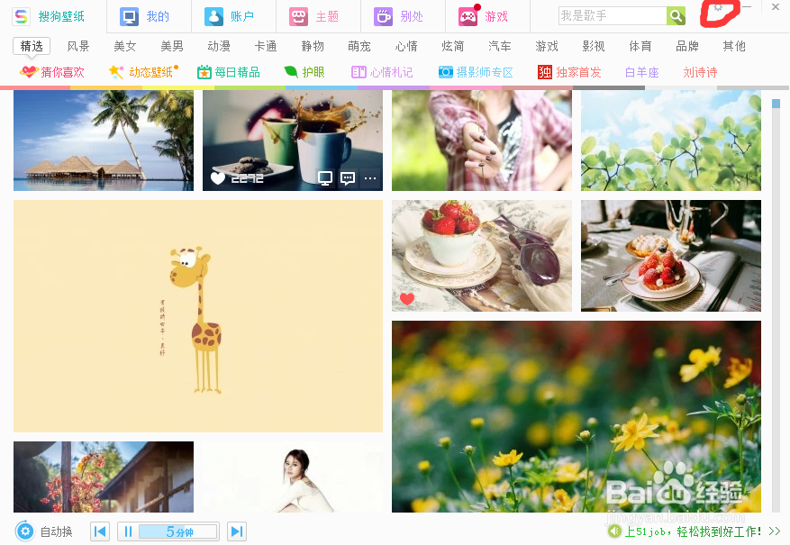
Task: Open 摄影师专区 photographer zone
Action: click(476, 72)
